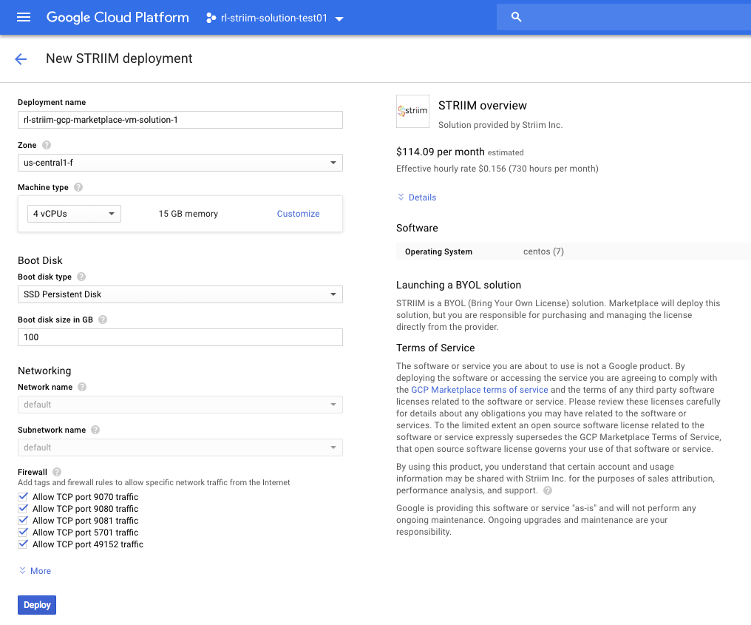Screen dimensions: 751x625
Task: Expand the More options section
Action: (x=35, y=571)
